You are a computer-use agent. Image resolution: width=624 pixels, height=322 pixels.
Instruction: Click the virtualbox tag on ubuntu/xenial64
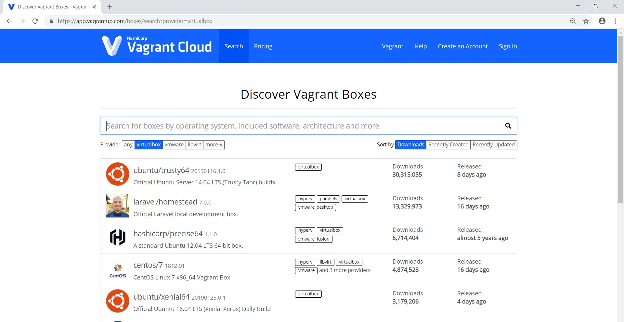click(308, 294)
